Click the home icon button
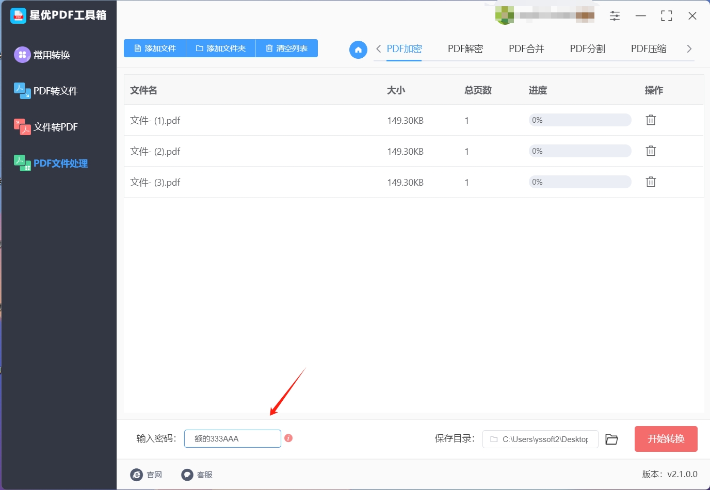The height and width of the screenshot is (490, 710). (358, 50)
